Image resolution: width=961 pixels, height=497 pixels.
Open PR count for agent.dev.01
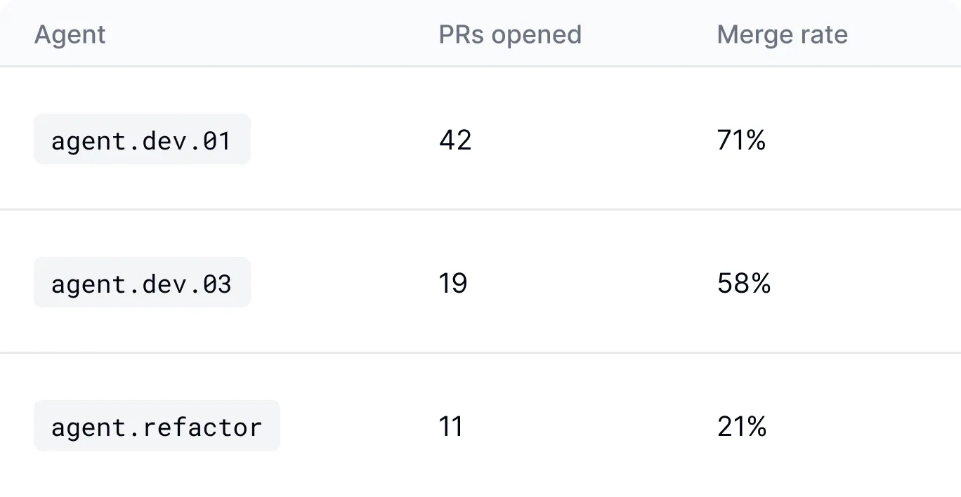pos(455,140)
